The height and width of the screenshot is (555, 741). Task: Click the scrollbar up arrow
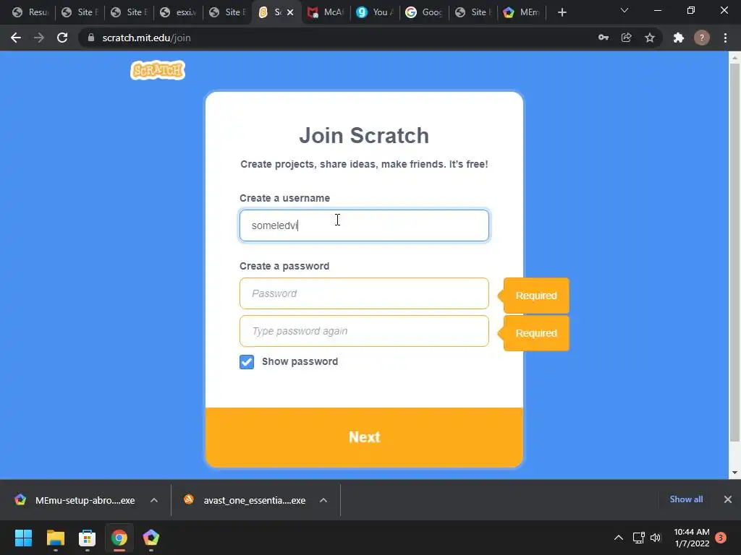(734, 57)
